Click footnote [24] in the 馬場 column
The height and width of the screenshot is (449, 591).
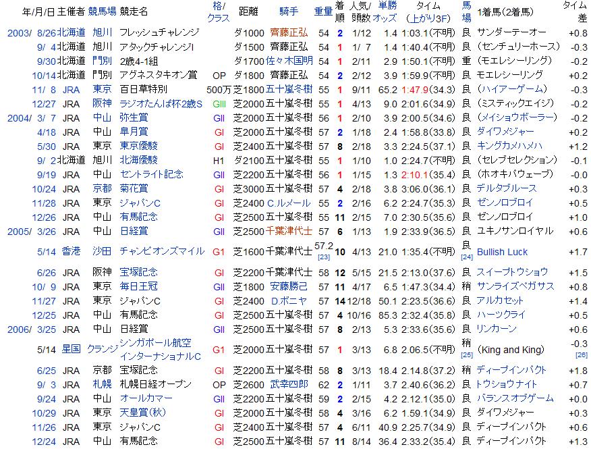click(x=467, y=257)
